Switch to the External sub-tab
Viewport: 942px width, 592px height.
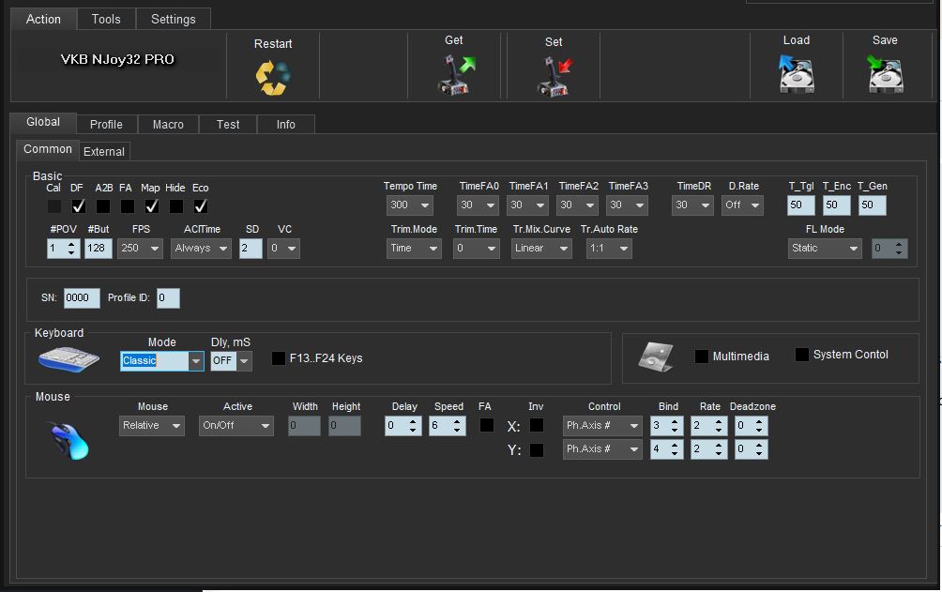pos(103,151)
